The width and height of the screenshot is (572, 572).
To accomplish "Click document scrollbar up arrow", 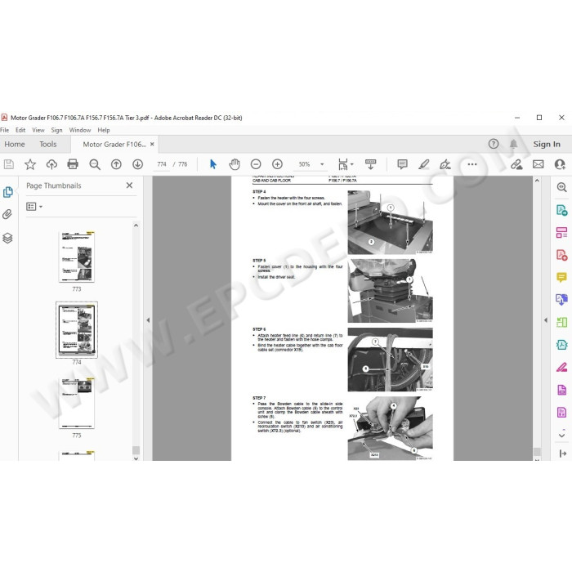I will pyautogui.click(x=537, y=181).
